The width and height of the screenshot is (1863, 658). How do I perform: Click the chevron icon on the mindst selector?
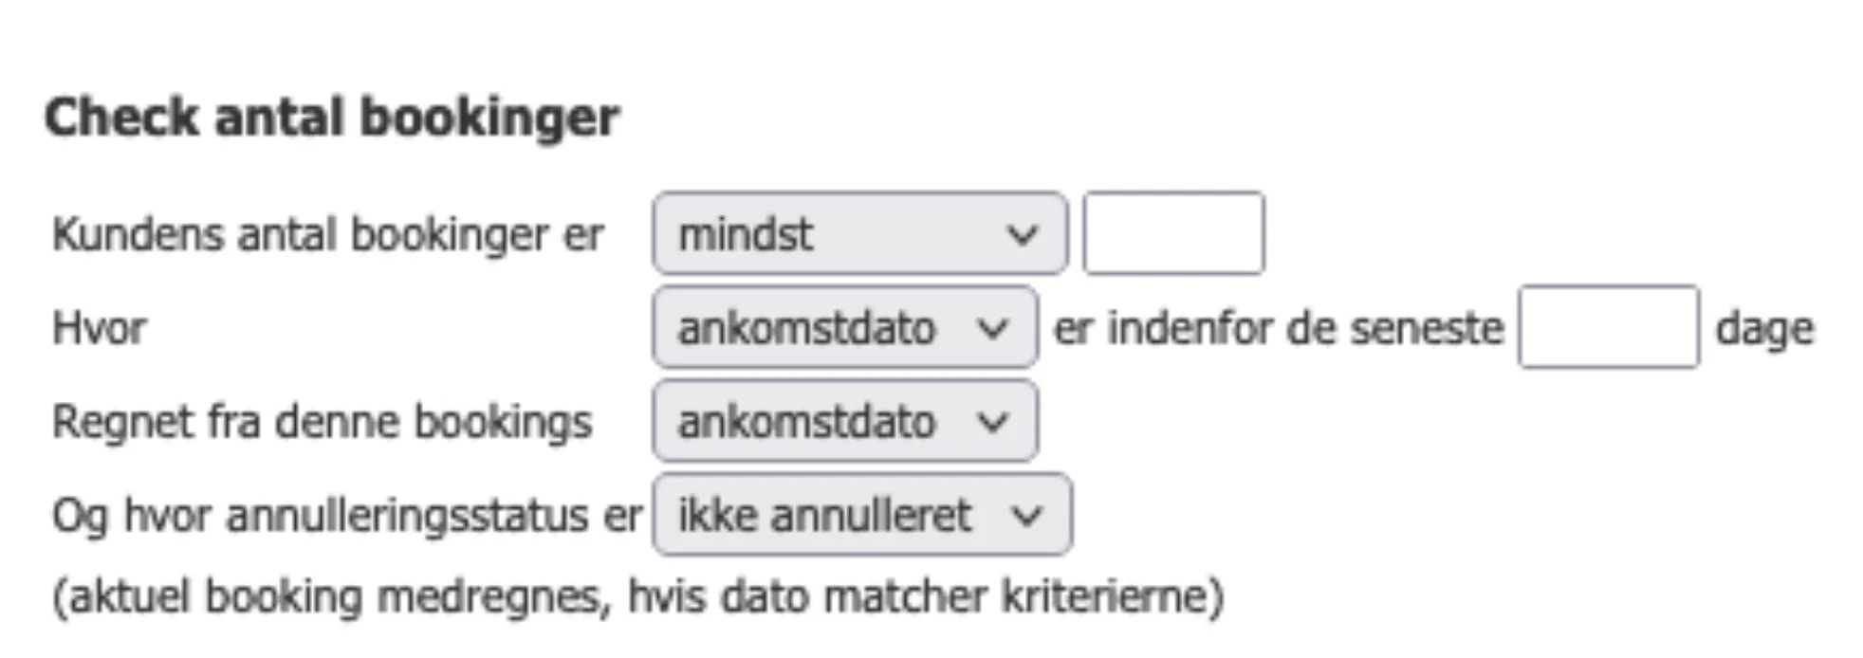pos(1023,233)
